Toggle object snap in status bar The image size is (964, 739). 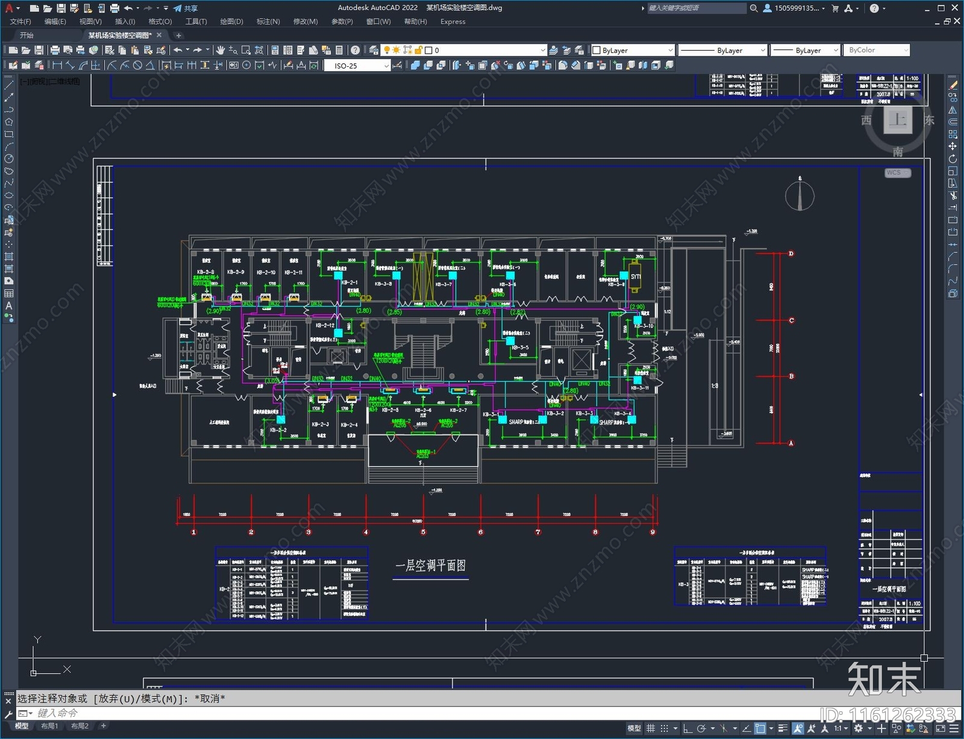tap(760, 729)
